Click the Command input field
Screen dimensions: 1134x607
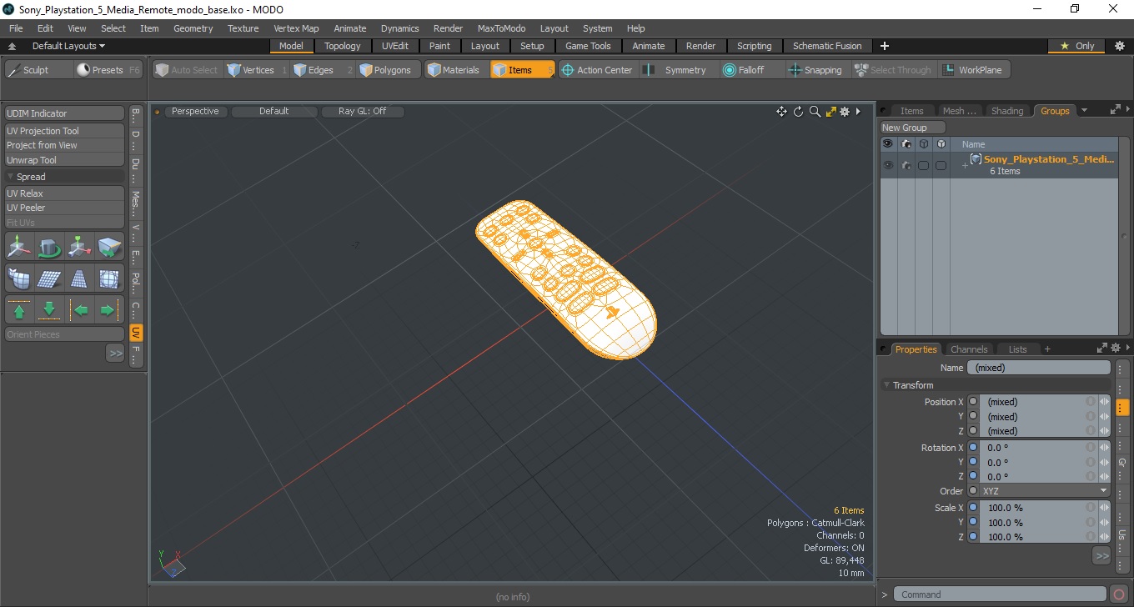click(x=1001, y=594)
